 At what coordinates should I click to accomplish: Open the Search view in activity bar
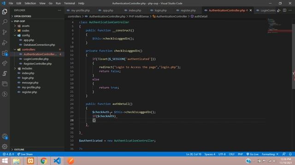tap(5, 22)
